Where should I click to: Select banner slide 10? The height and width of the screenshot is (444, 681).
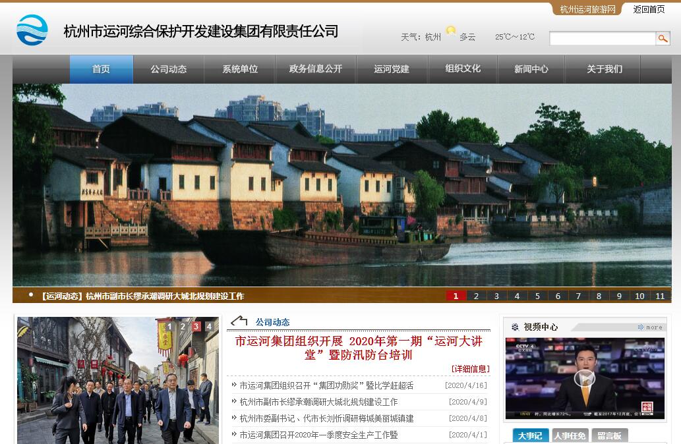pyautogui.click(x=639, y=296)
